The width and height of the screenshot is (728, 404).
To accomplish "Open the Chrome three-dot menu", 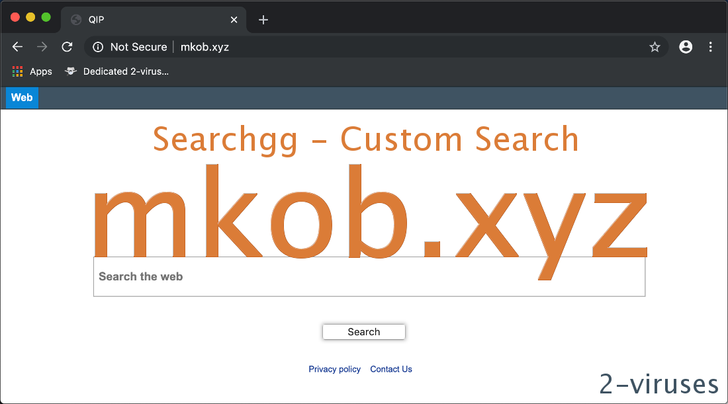I will tap(711, 47).
